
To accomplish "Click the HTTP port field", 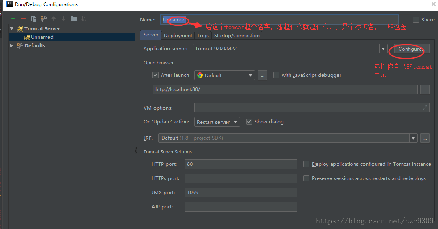I will click(241, 164).
